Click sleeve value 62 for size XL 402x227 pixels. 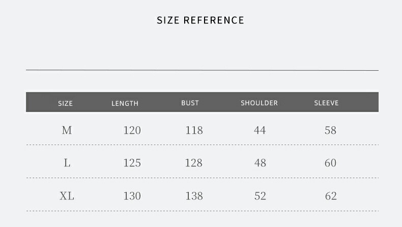[330, 196]
